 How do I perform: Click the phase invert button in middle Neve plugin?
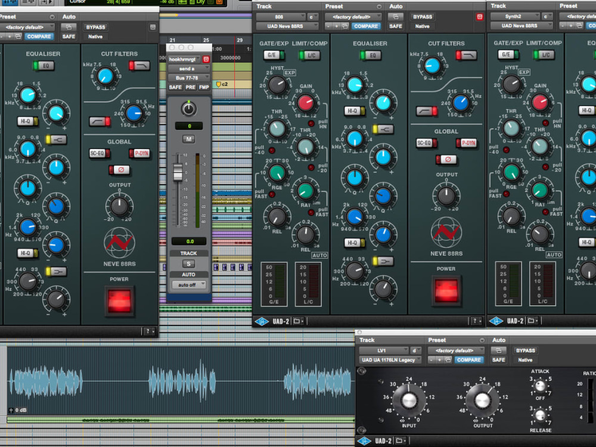coord(446,160)
